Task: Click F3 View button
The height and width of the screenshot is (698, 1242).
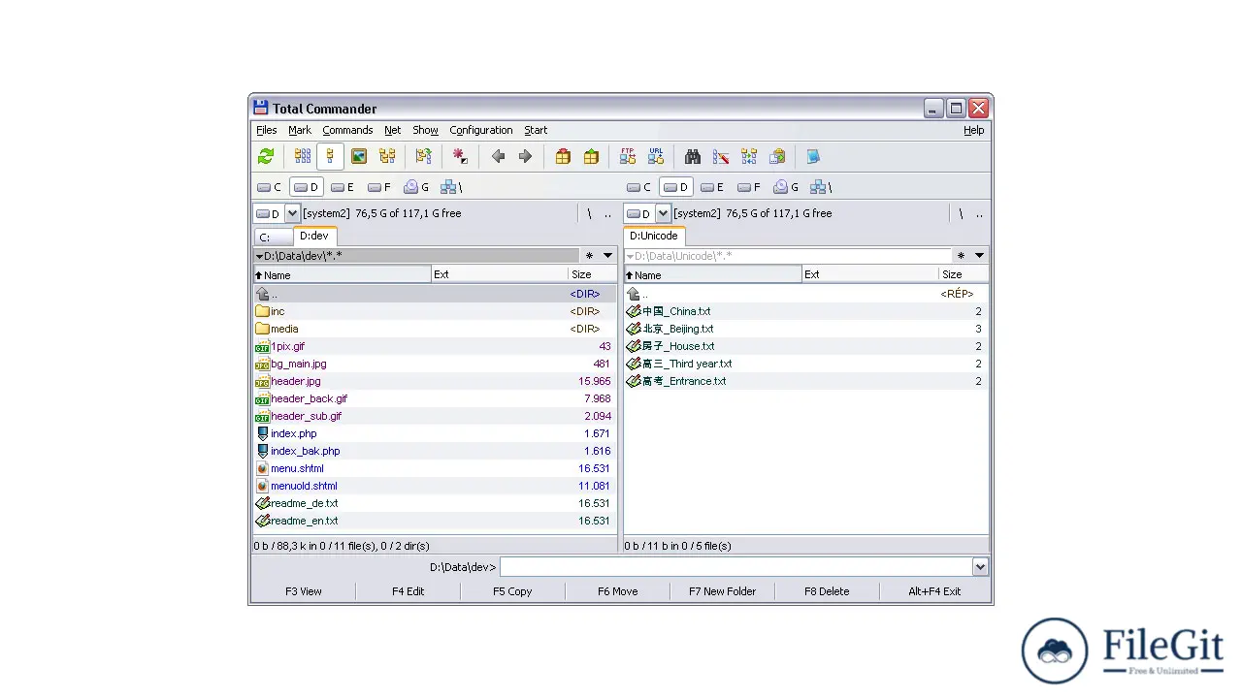Action: tap(304, 591)
